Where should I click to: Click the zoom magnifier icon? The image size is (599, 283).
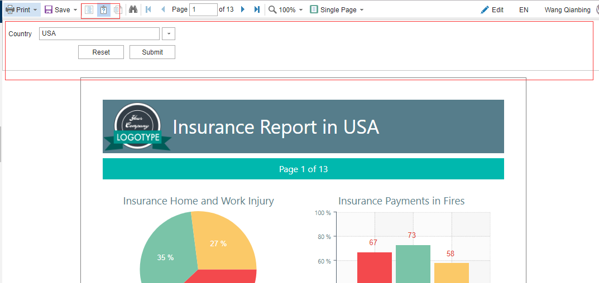tap(272, 9)
